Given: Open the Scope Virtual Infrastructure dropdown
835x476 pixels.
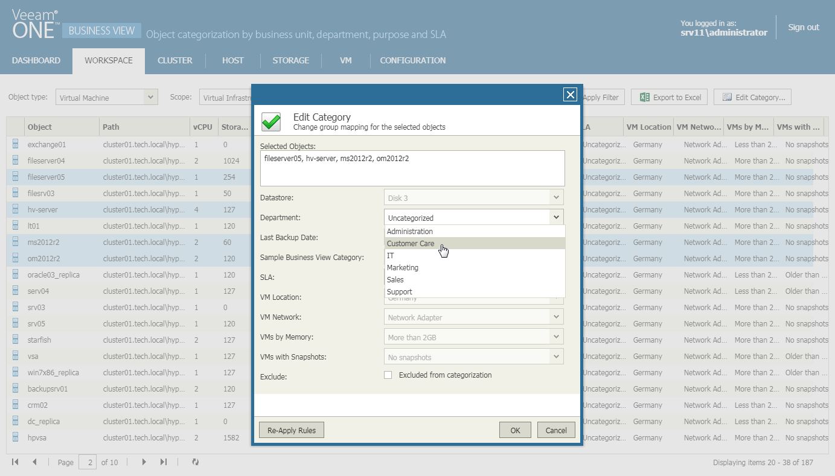Looking at the screenshot, I should point(226,97).
